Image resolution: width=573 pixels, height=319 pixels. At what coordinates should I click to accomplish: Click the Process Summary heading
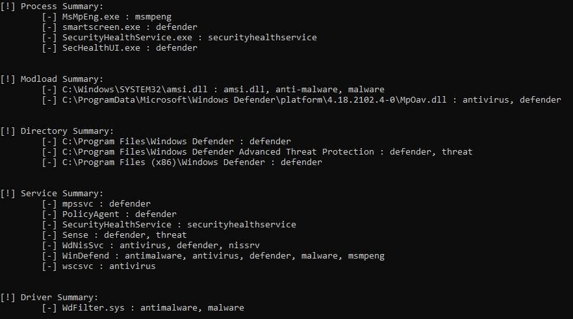coord(57,6)
